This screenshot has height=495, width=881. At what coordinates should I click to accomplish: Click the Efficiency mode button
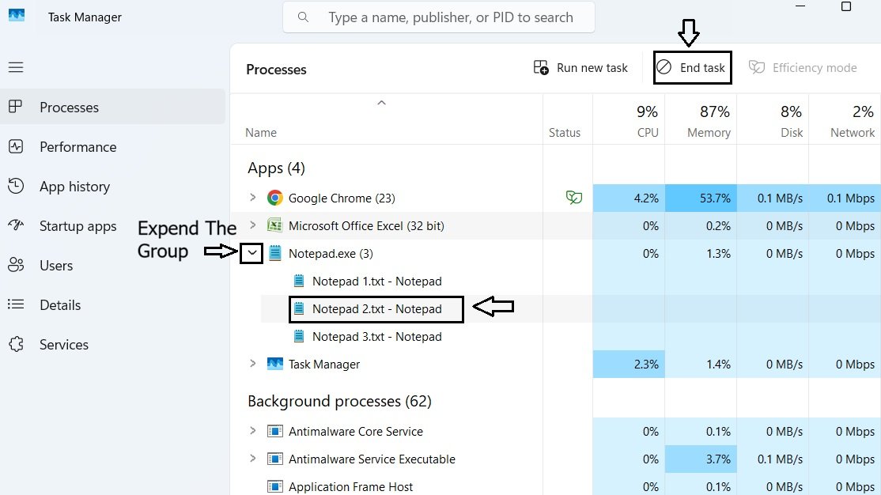tap(803, 68)
